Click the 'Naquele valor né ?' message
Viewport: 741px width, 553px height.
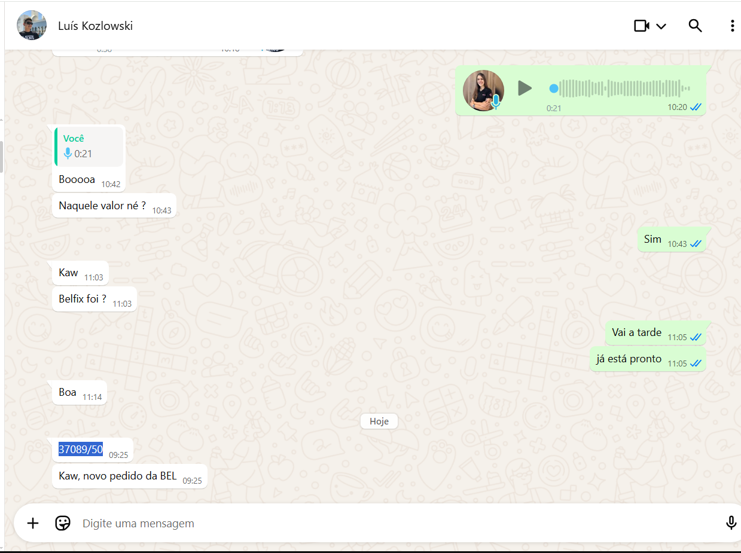(x=102, y=206)
